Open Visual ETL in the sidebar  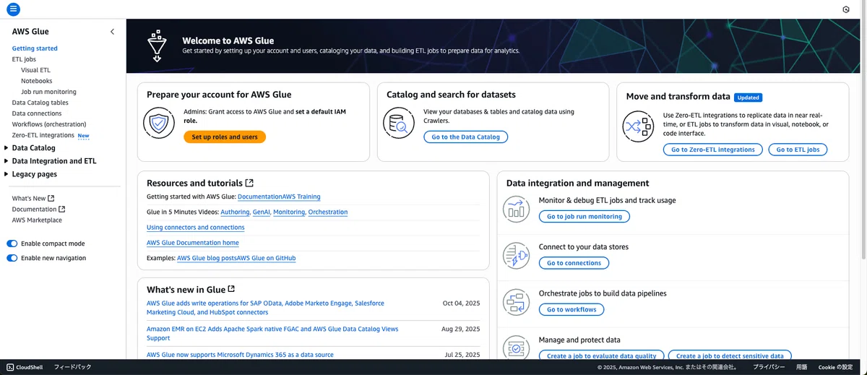pos(36,70)
